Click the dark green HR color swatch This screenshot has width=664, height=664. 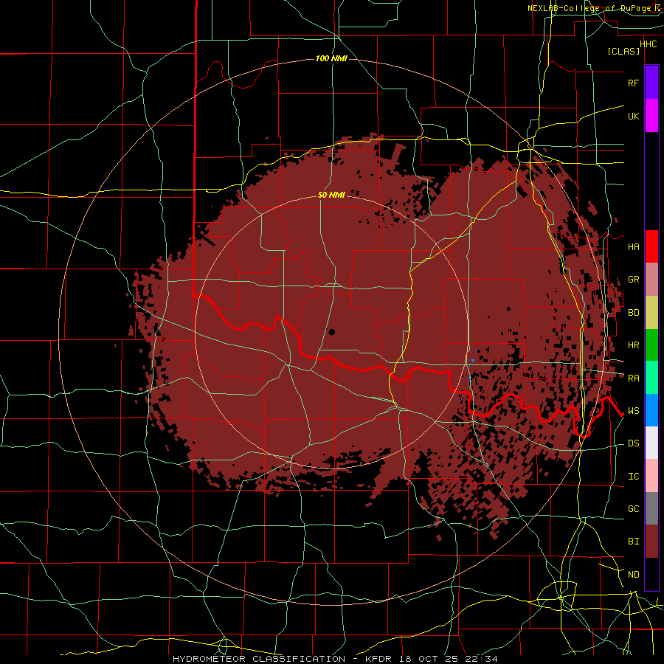(651, 345)
